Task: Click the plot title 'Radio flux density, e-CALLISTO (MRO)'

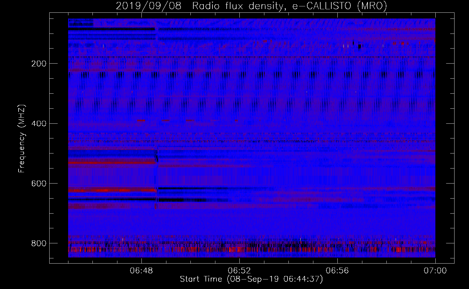Action: pyautogui.click(x=289, y=6)
